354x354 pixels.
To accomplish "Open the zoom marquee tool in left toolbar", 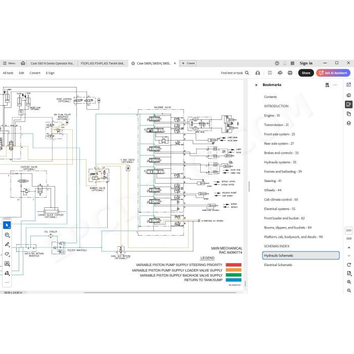I will coord(7,235).
